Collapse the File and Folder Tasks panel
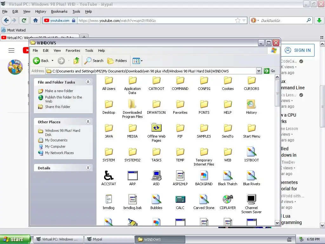Viewport: 325px width, 244px height. point(88,82)
